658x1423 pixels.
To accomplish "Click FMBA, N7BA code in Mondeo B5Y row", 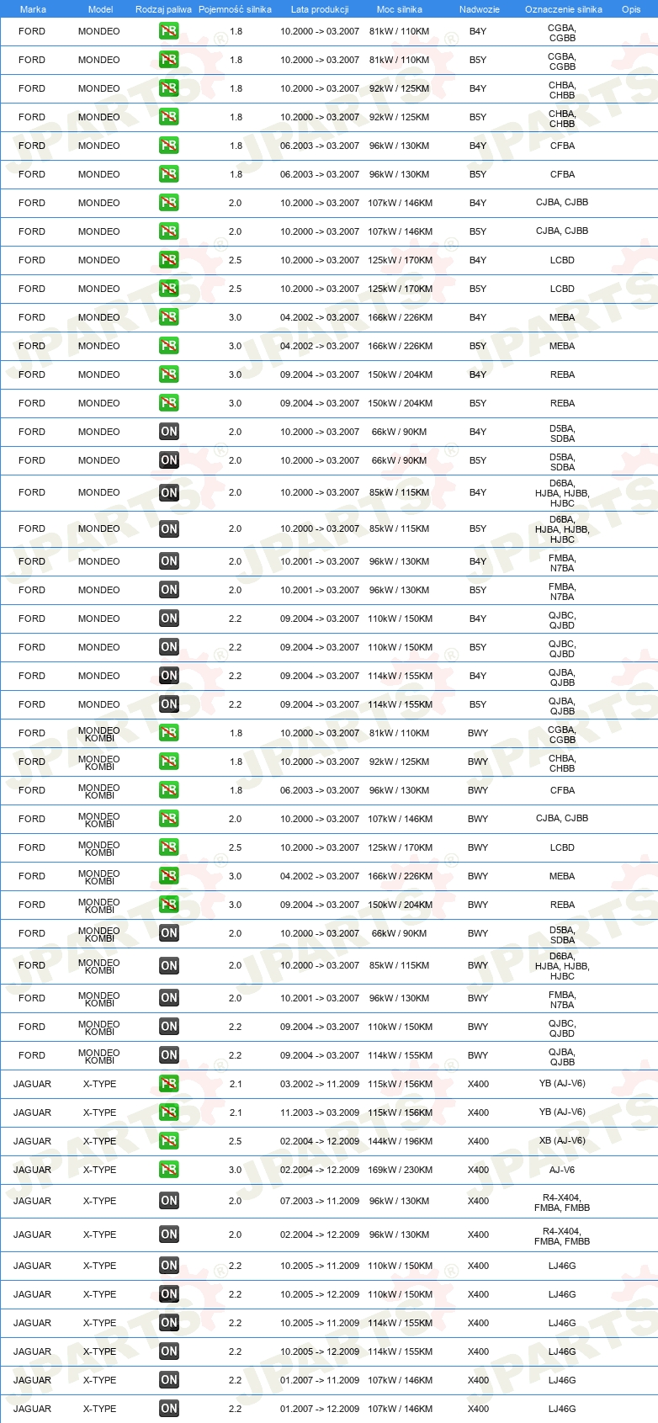I will pos(562,592).
